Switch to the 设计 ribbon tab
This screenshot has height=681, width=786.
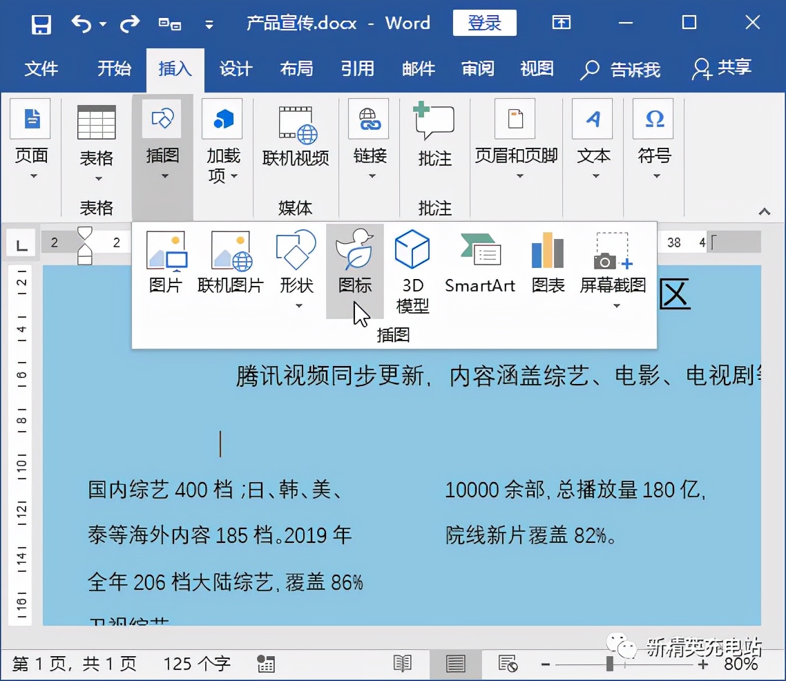[x=236, y=68]
